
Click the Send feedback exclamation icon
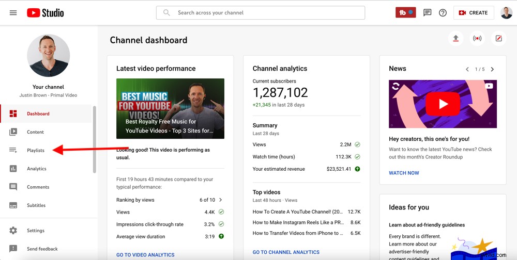(x=13, y=249)
